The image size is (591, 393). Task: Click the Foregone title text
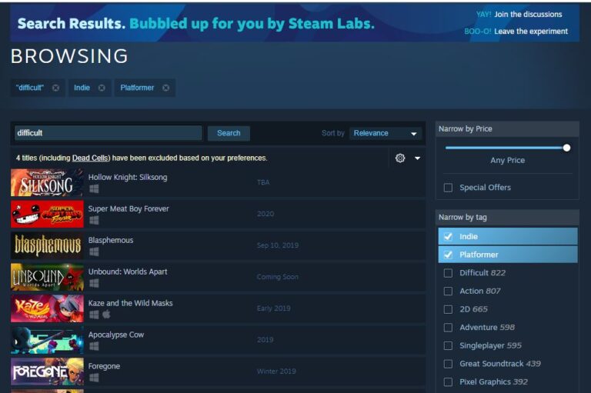104,366
